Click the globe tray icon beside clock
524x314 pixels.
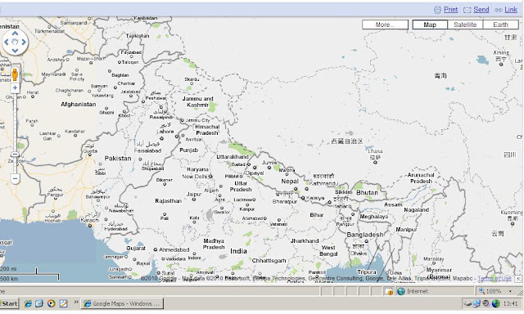click(496, 303)
